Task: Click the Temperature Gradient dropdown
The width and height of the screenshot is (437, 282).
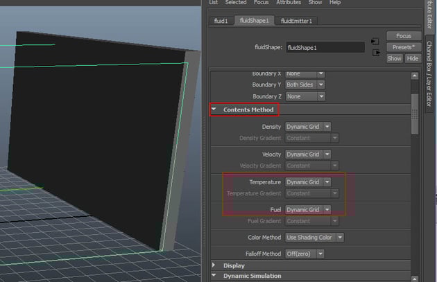Action: click(312, 193)
